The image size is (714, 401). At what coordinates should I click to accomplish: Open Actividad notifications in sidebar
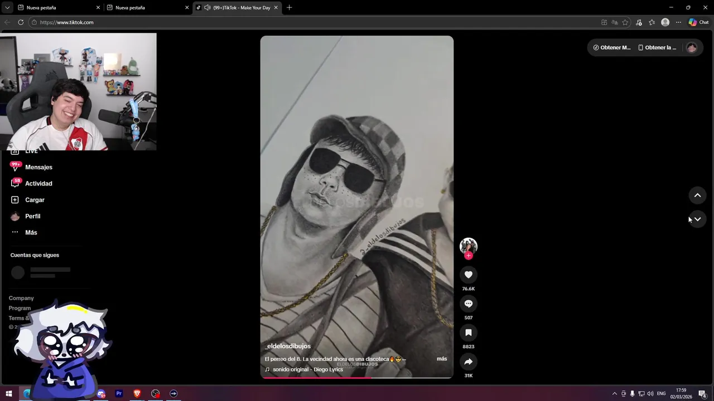(x=38, y=183)
